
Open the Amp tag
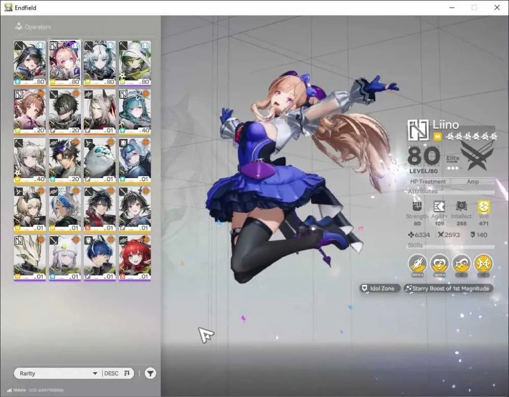473,182
